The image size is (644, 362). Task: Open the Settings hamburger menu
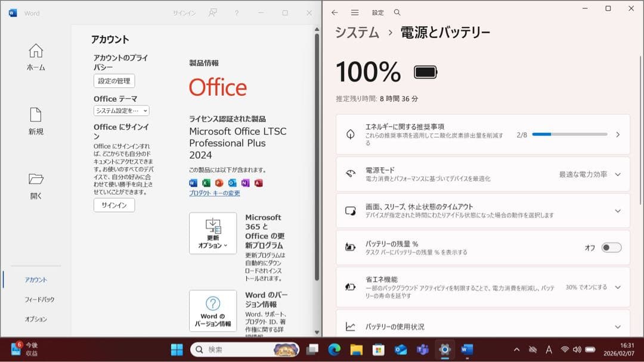[354, 11]
